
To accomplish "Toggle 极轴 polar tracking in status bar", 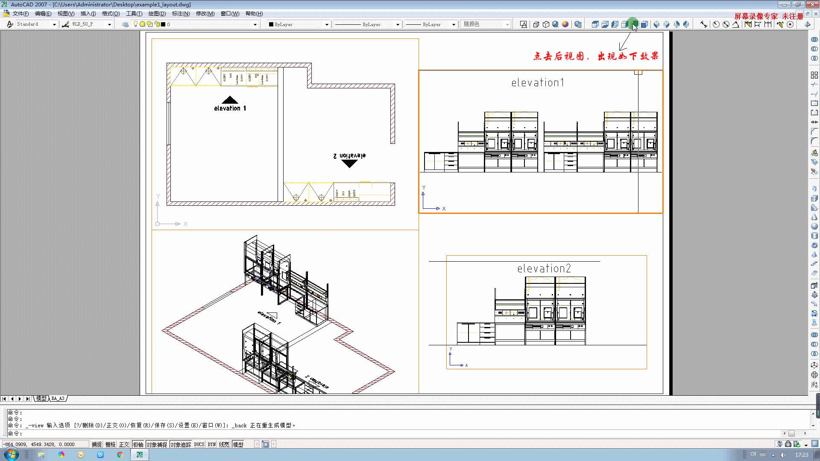I will tap(138, 444).
